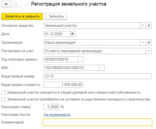Open the КБК selection ellipsis button

101,68
